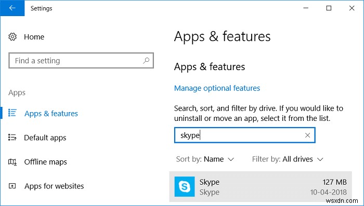Open the Sort by Name dropdown
364x206 pixels.
[x=205, y=159]
